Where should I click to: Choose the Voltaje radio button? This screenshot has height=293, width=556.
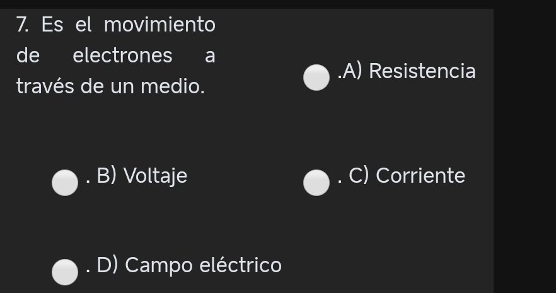(64, 183)
